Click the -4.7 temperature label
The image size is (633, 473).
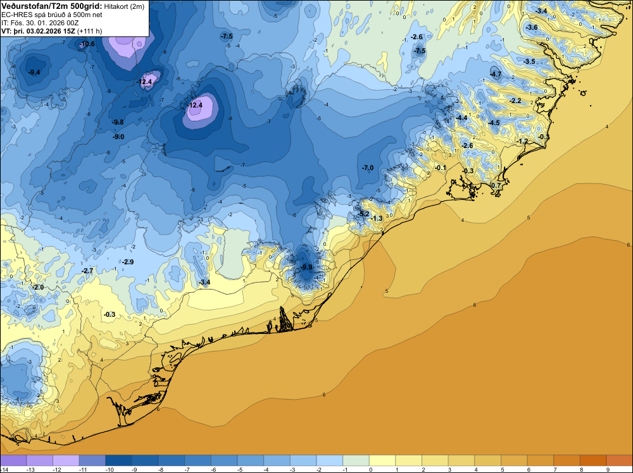coord(496,74)
